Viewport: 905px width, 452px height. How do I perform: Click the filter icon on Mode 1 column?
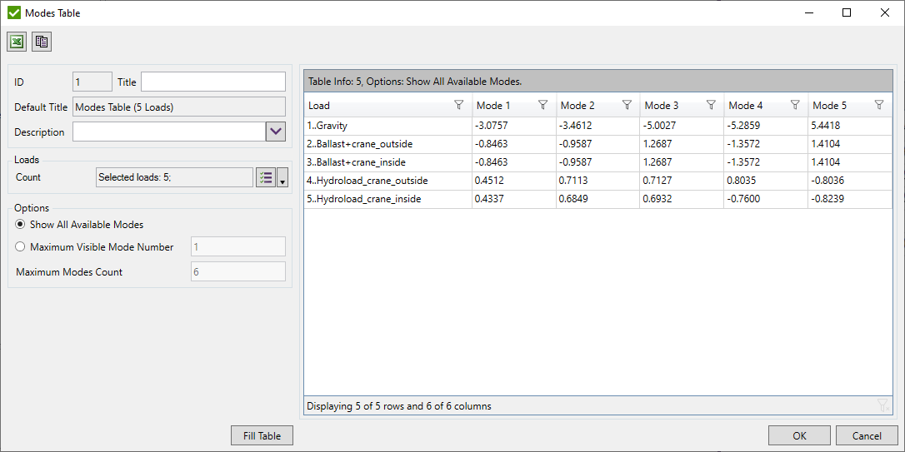[542, 105]
